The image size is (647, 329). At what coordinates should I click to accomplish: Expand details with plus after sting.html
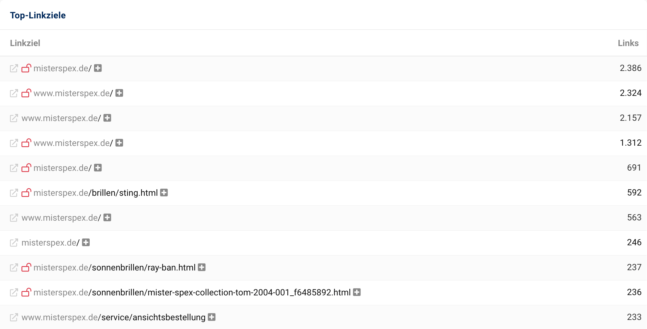point(164,193)
